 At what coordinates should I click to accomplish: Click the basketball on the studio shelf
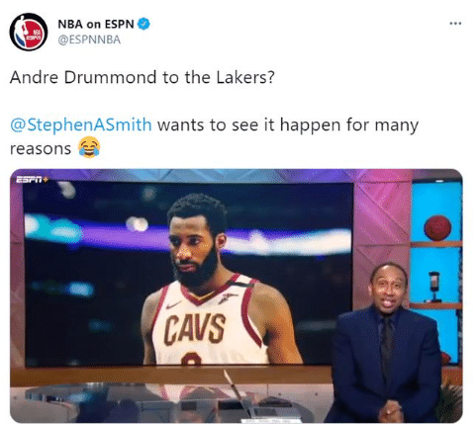coord(437,227)
